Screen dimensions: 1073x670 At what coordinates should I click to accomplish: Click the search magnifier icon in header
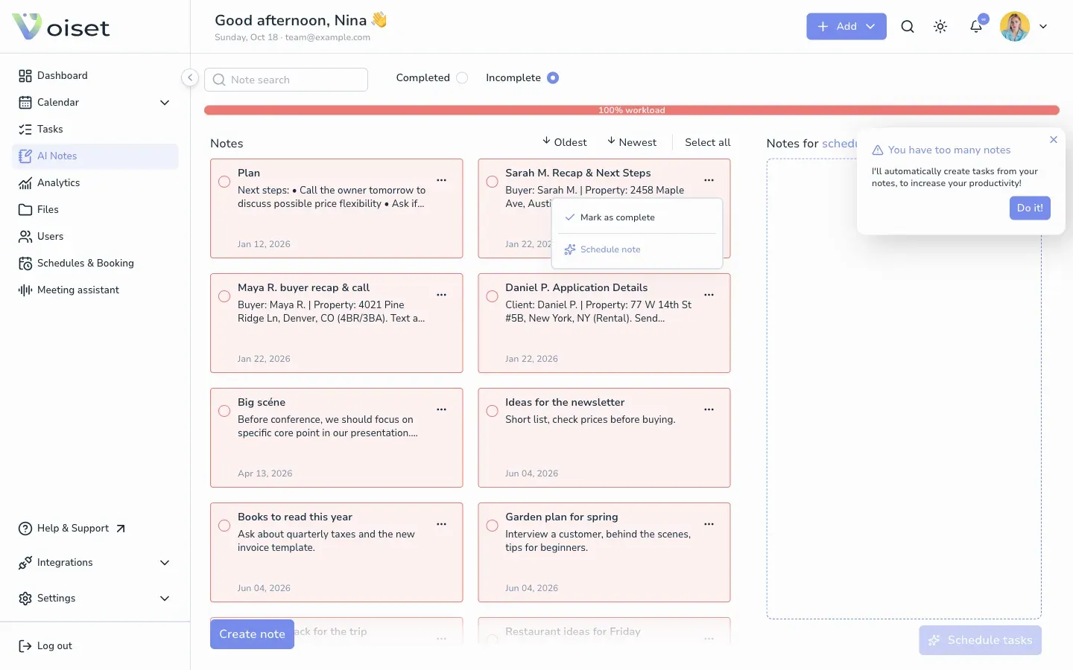(907, 27)
